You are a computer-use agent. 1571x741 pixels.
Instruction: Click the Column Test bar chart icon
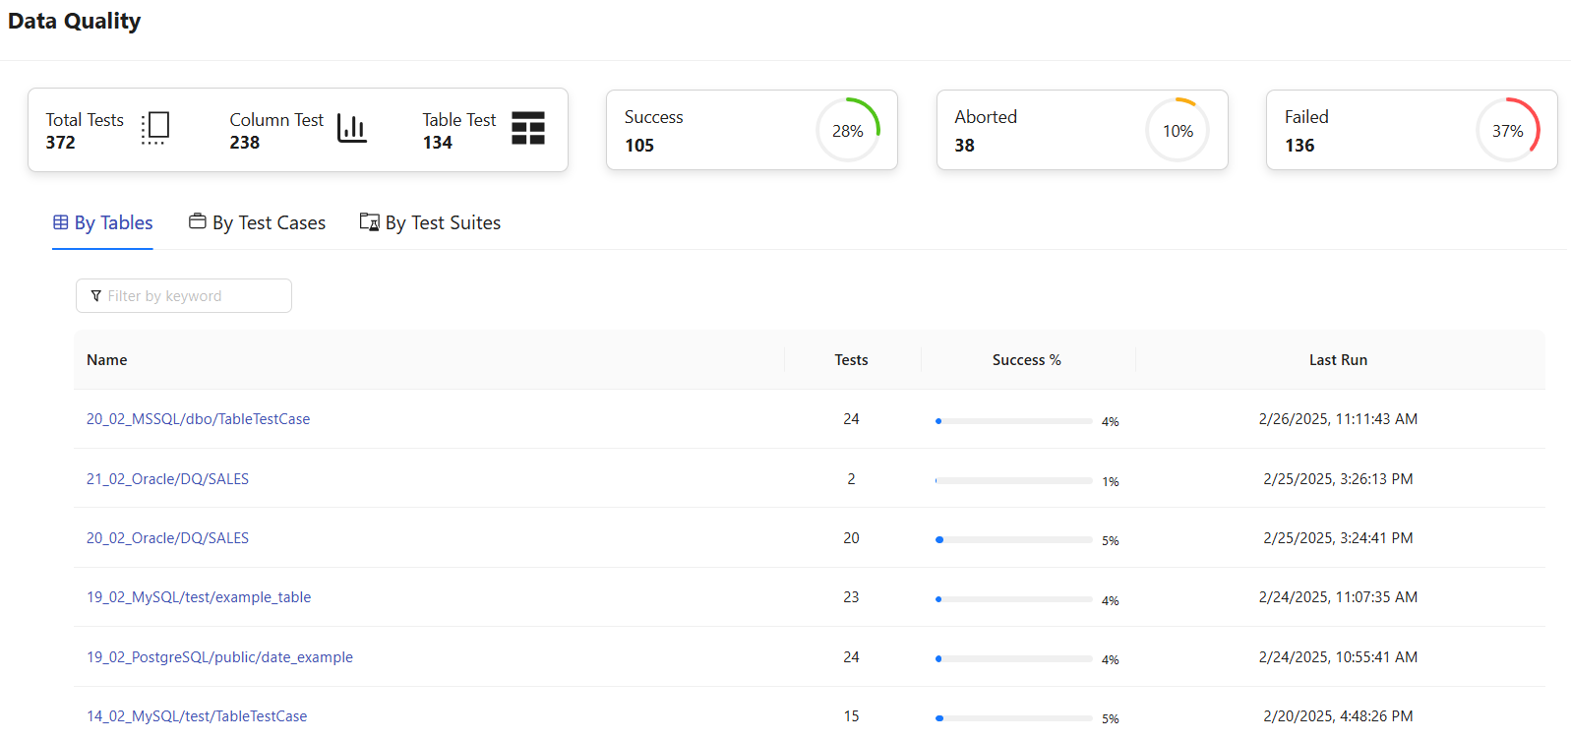point(351,128)
